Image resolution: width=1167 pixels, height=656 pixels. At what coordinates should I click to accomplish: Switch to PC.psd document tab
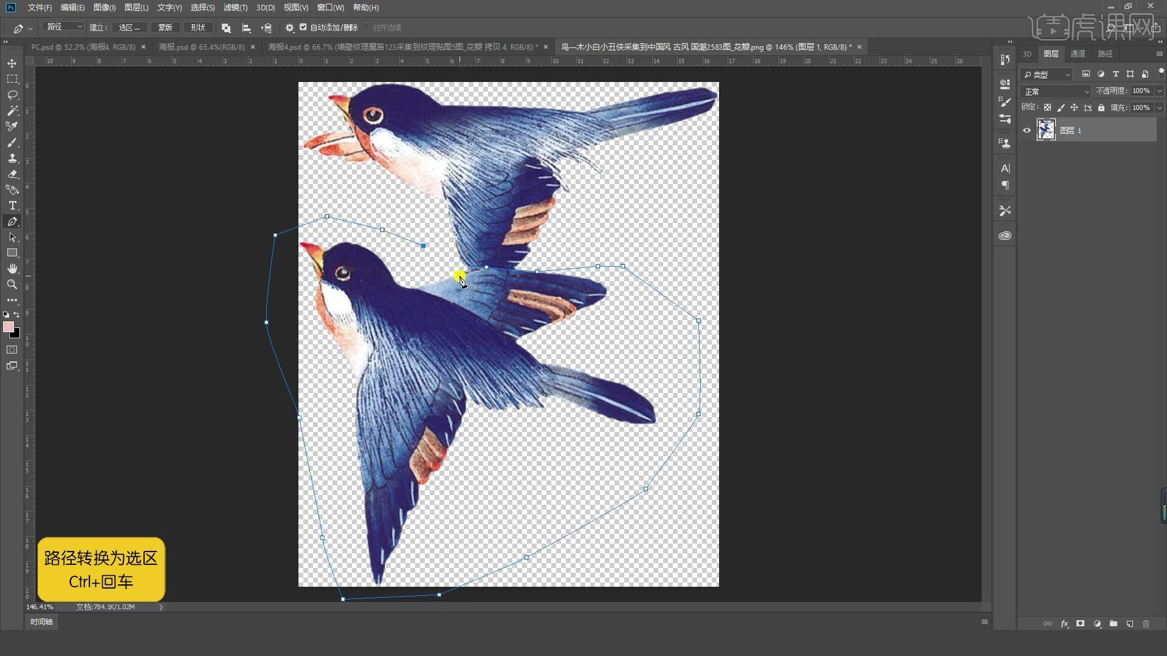(x=83, y=47)
